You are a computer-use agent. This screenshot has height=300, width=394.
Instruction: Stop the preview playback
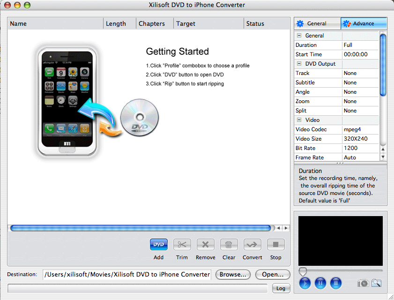point(335,283)
